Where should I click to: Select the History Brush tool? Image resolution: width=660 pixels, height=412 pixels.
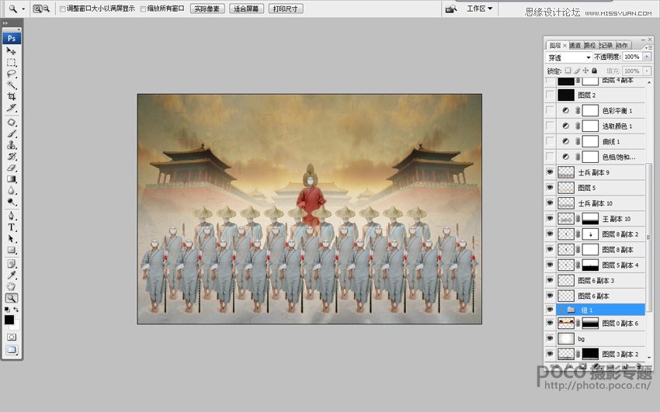(12, 157)
